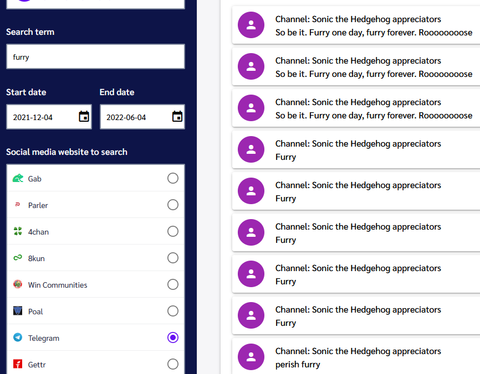Image resolution: width=480 pixels, height=374 pixels.
Task: Pick the Poal radio button
Action: [173, 311]
